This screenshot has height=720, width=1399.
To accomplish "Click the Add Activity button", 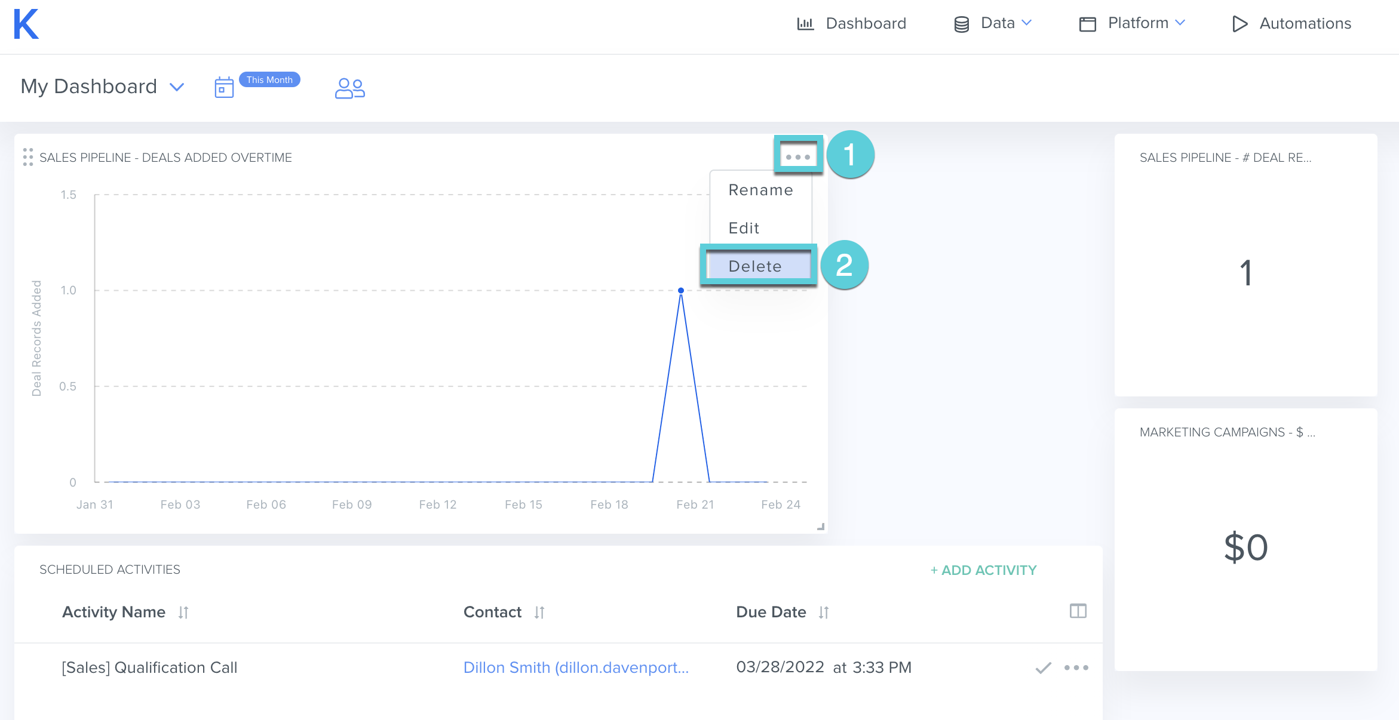I will [x=983, y=570].
